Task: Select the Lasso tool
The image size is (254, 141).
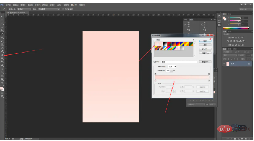Action: tap(2, 23)
